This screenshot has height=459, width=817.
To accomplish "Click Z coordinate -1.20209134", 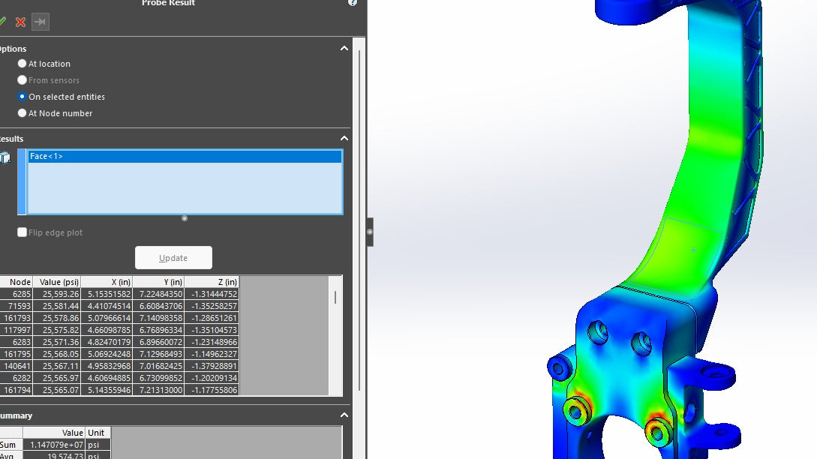I will (212, 378).
